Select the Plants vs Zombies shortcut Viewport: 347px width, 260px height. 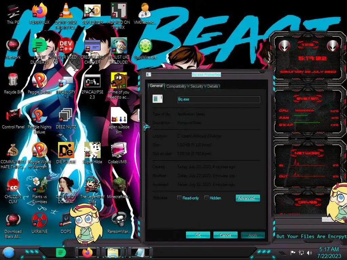click(x=40, y=191)
